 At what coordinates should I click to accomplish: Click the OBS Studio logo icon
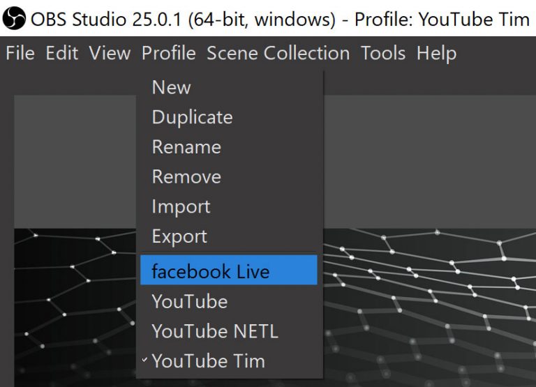(x=14, y=19)
